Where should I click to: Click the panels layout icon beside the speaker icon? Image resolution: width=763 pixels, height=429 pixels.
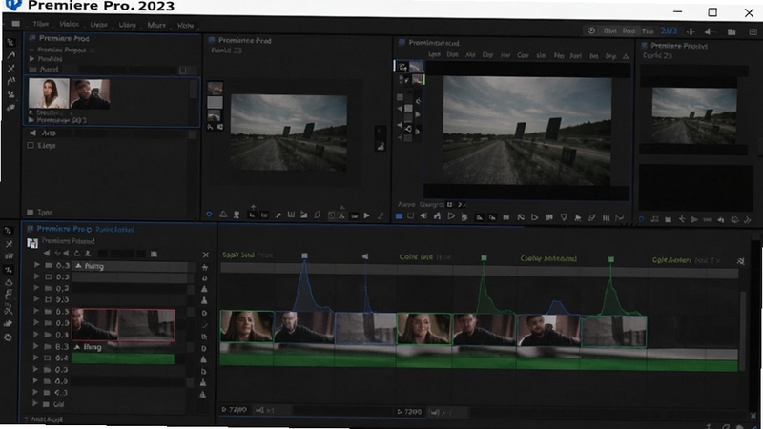732,31
